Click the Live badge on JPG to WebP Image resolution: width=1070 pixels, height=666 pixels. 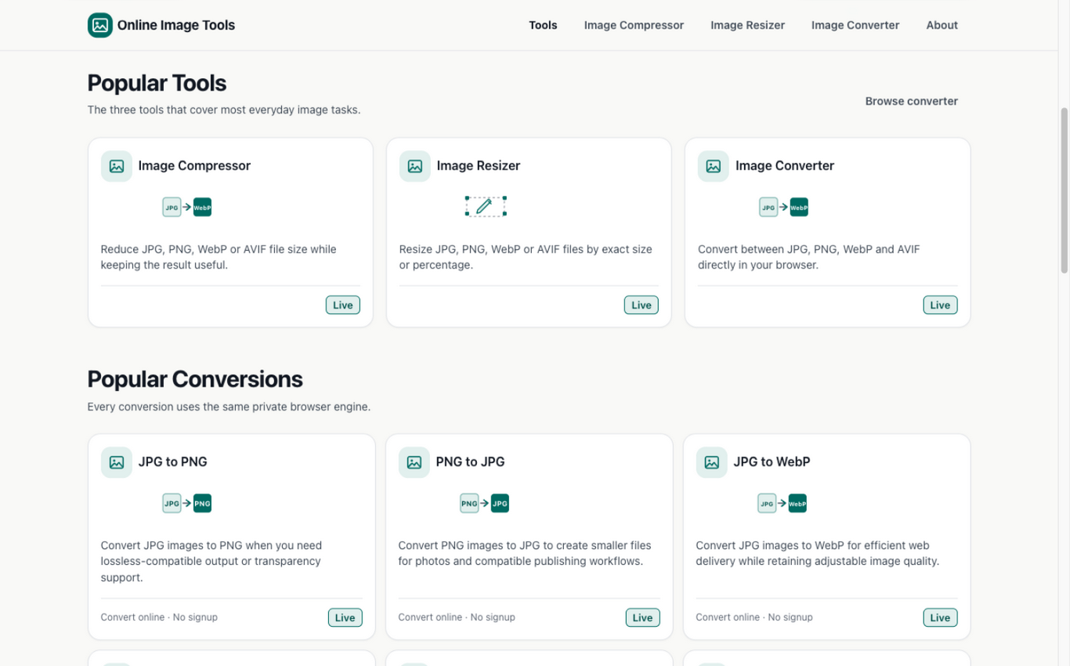(940, 617)
